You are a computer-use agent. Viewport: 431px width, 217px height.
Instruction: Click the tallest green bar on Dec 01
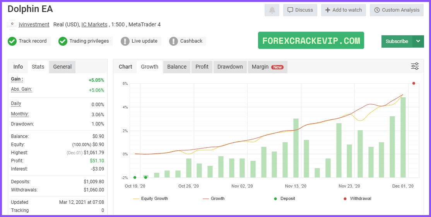(x=403, y=138)
